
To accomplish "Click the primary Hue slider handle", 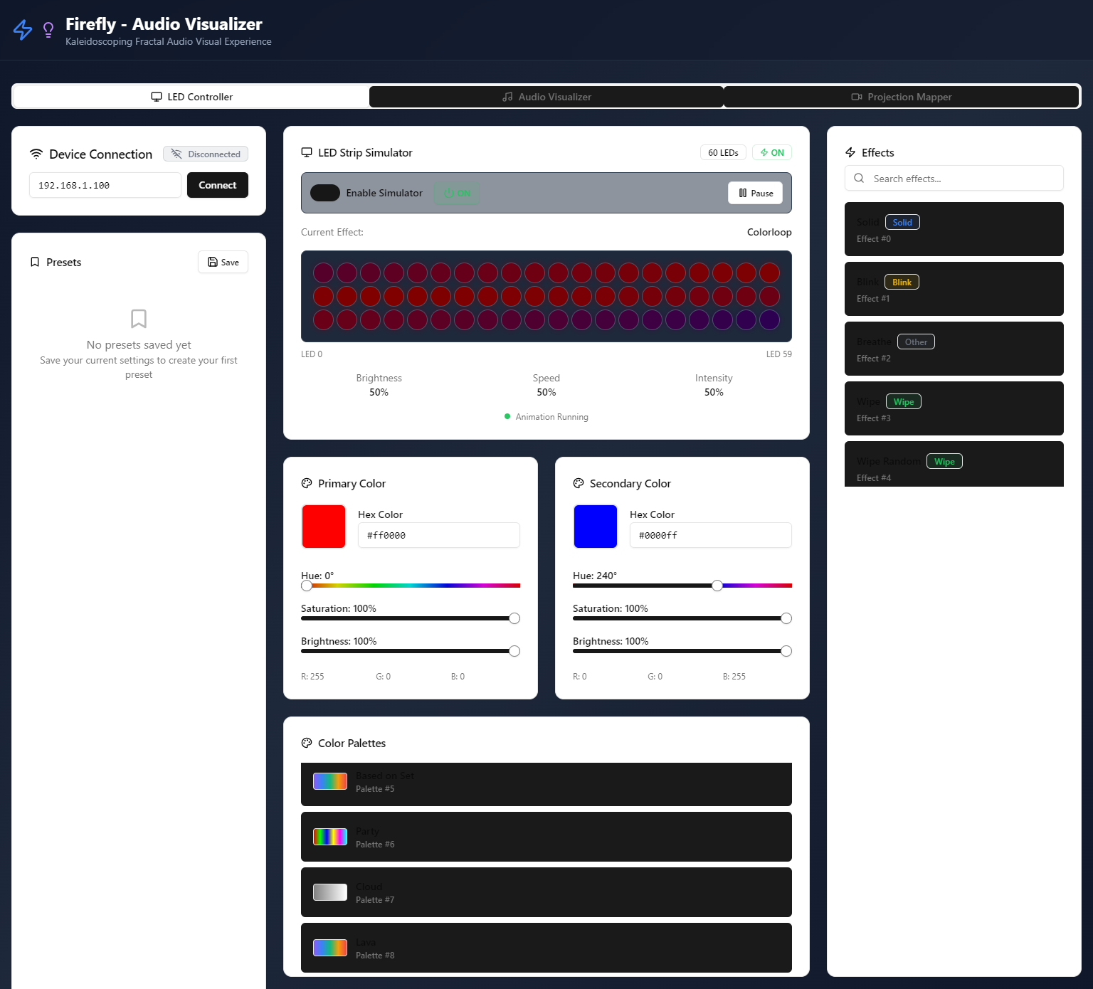I will [307, 586].
